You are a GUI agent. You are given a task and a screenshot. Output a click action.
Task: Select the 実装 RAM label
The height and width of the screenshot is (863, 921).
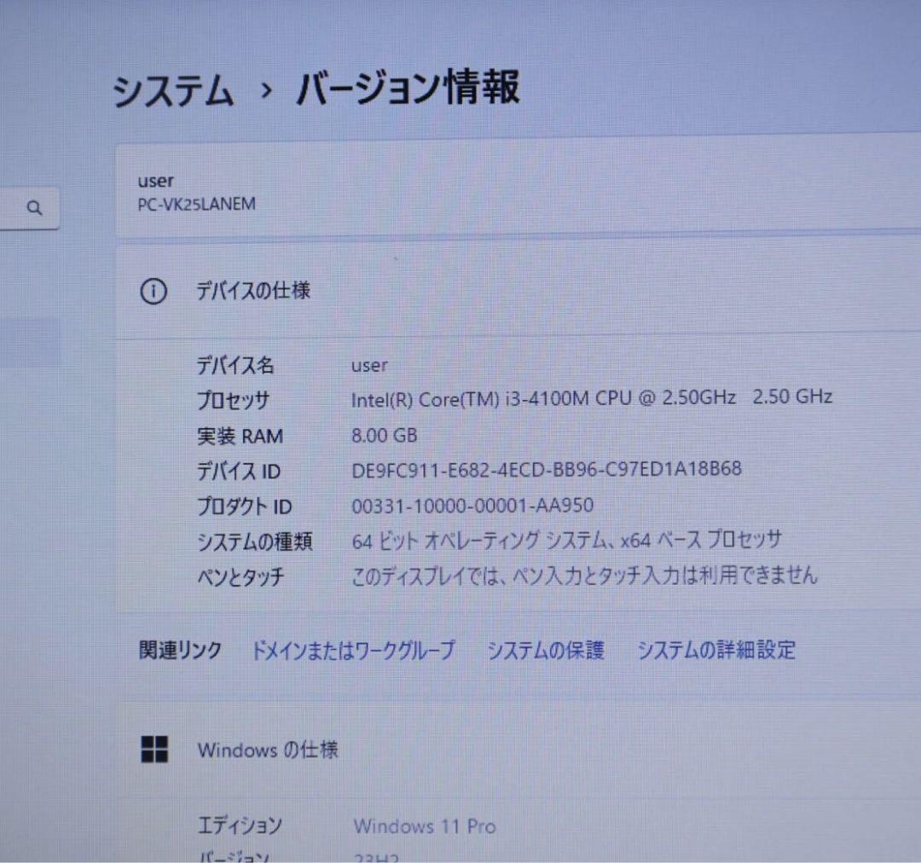click(240, 437)
